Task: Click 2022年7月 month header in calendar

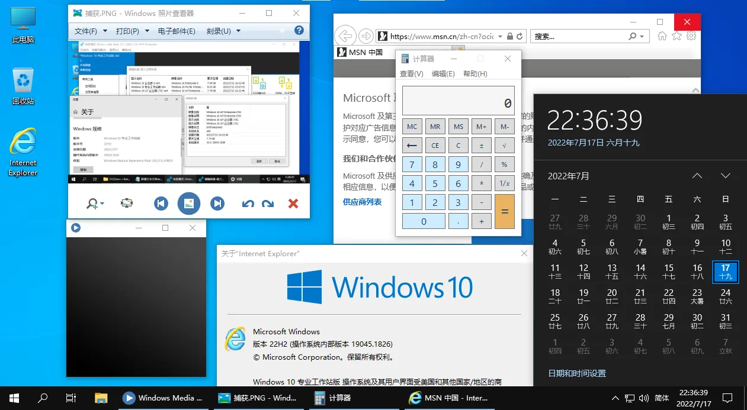Action: (569, 176)
